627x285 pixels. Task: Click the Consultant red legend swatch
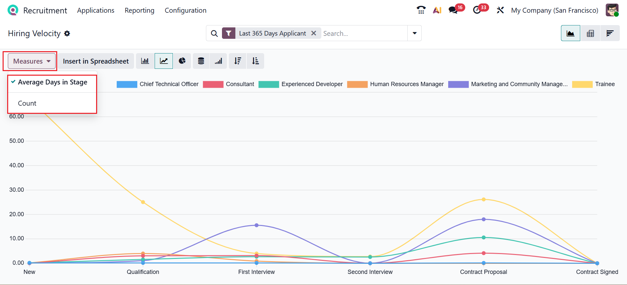click(x=213, y=84)
